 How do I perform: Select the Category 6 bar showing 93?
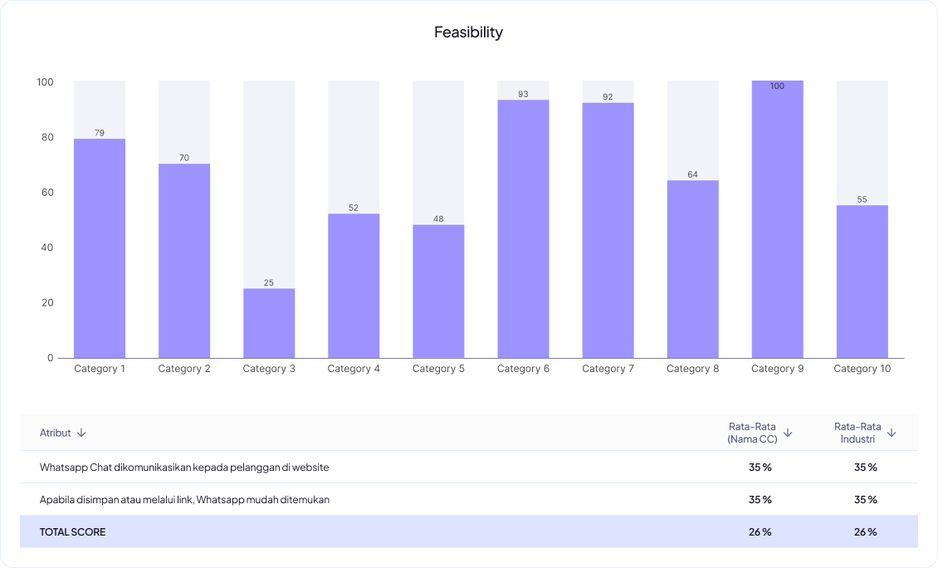tap(523, 228)
